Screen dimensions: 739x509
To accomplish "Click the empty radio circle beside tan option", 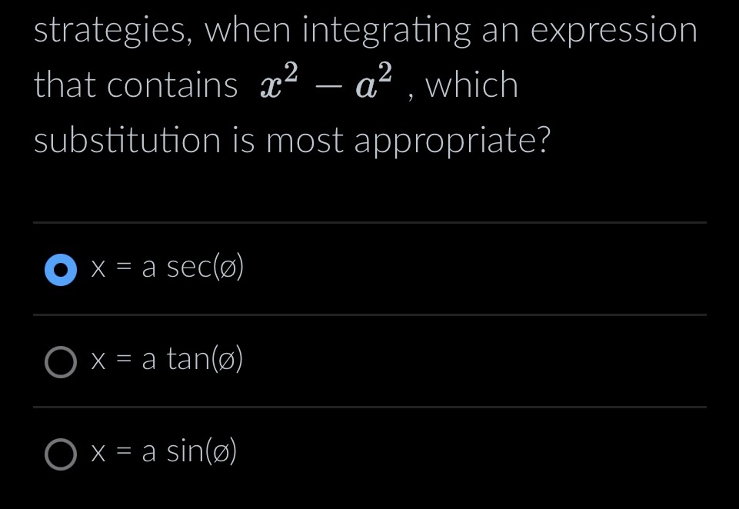I will pyautogui.click(x=62, y=361).
